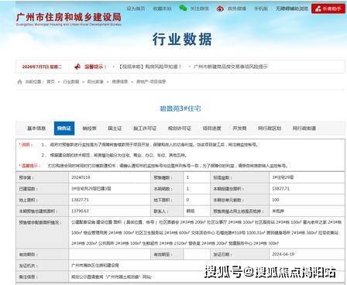The image size is (347, 285).
Task: Select the highlighted 预售证 tab
Action: (x=64, y=129)
